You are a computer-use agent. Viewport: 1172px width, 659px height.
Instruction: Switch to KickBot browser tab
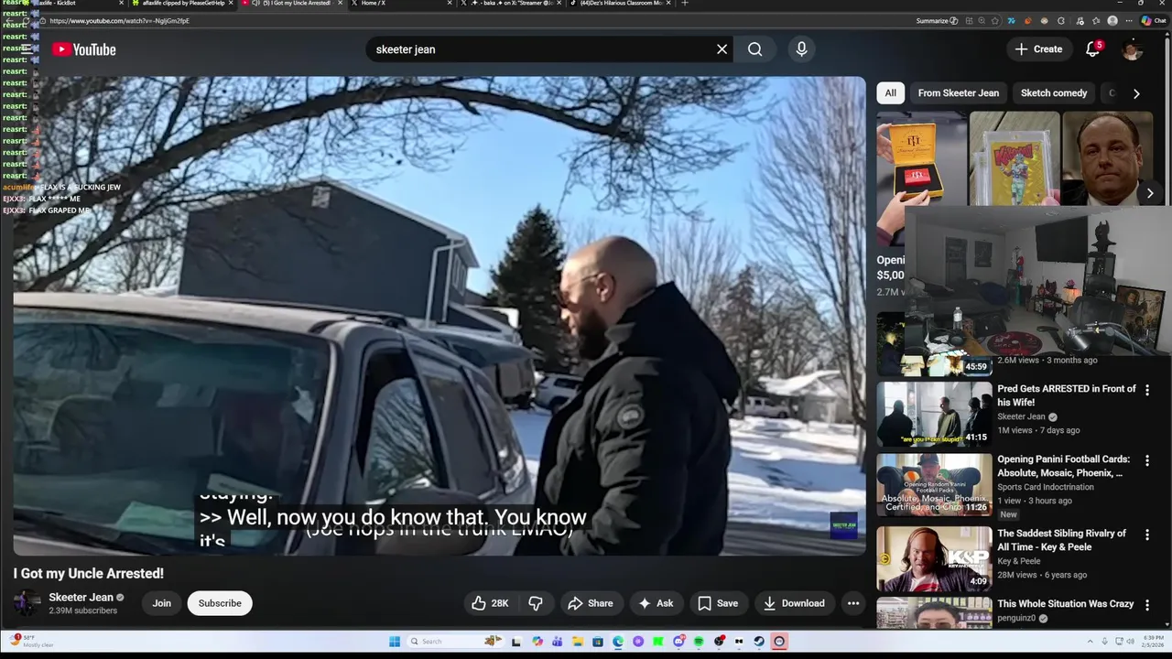tap(71, 4)
